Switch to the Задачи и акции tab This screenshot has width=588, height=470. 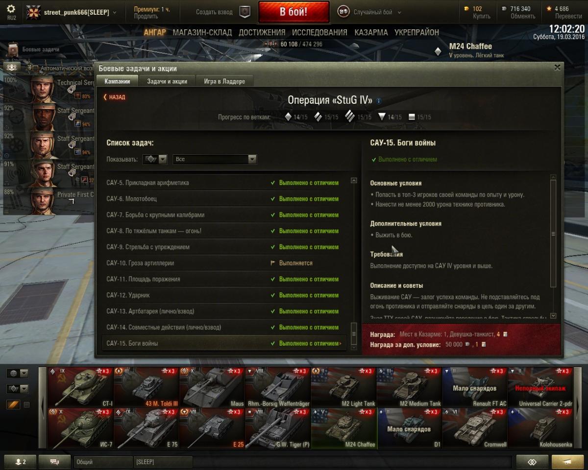[x=167, y=81]
